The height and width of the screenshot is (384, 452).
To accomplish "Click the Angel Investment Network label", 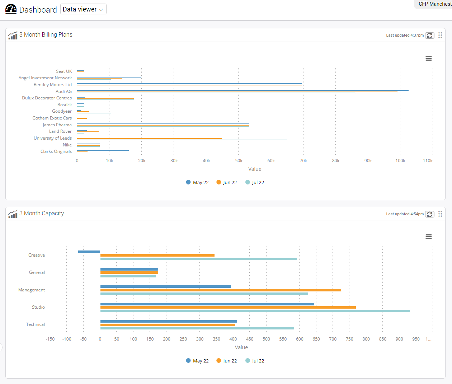I will 45,78.
